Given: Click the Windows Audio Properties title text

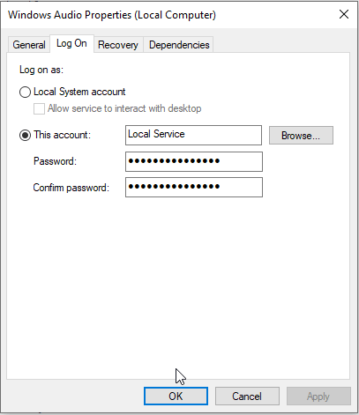Looking at the screenshot, I should (112, 15).
